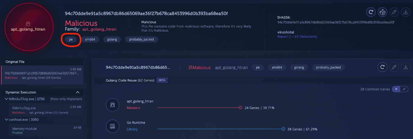Select the Original File section header
413x139 pixels.
(x=42, y=62)
